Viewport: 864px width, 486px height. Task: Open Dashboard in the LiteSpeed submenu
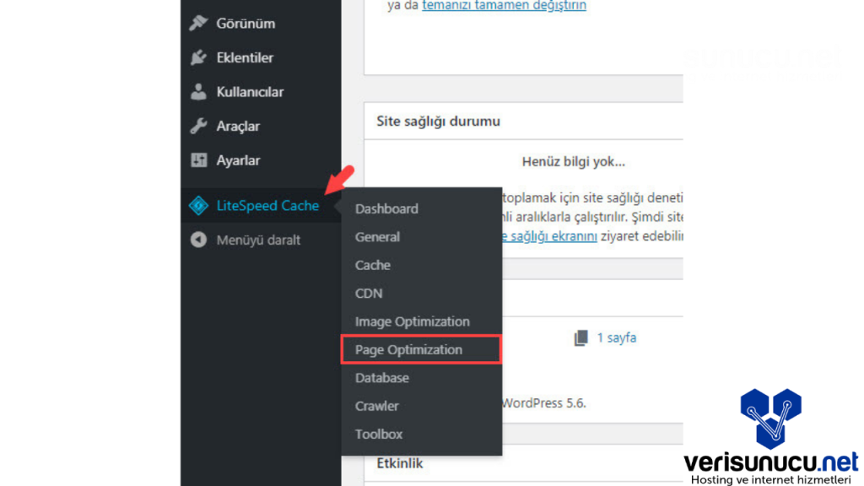[x=386, y=208]
